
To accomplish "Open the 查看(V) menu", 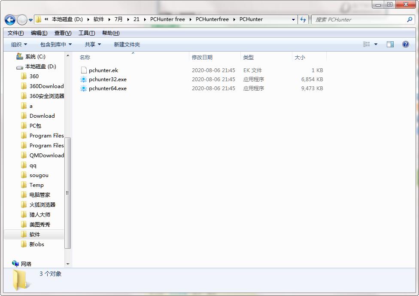I will pyautogui.click(x=63, y=33).
